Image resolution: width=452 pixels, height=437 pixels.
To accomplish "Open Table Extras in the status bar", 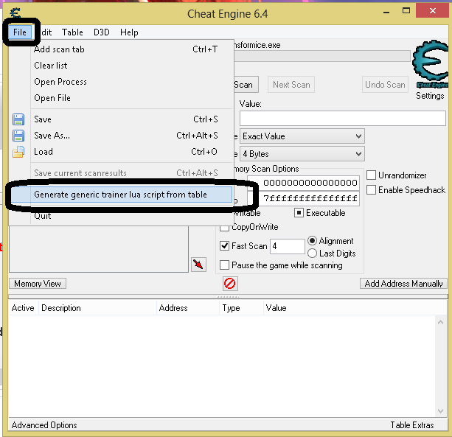I will pos(412,425).
